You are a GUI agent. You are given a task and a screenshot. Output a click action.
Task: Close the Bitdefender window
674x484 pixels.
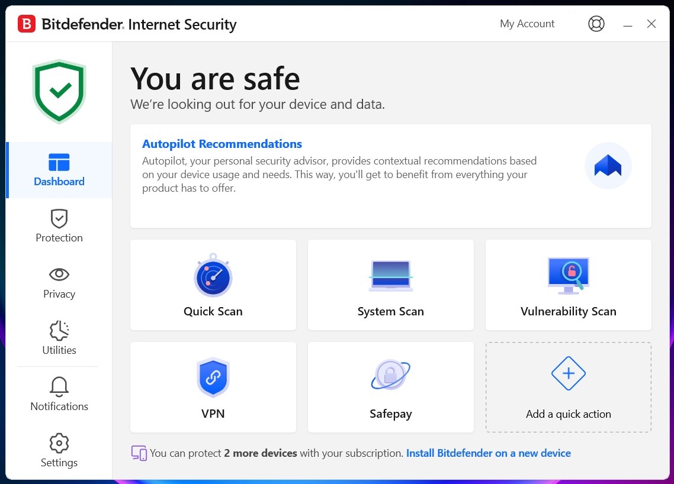coord(651,24)
